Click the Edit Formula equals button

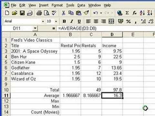[54, 28]
